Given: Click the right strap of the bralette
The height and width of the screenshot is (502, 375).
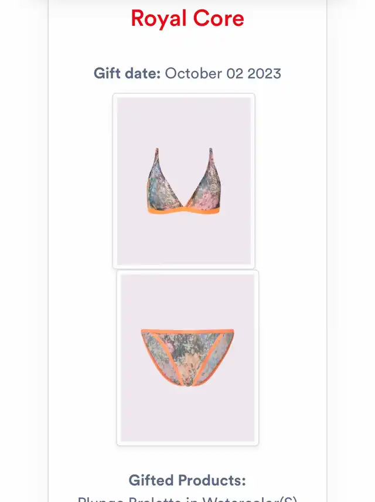Looking at the screenshot, I should coord(211,160).
